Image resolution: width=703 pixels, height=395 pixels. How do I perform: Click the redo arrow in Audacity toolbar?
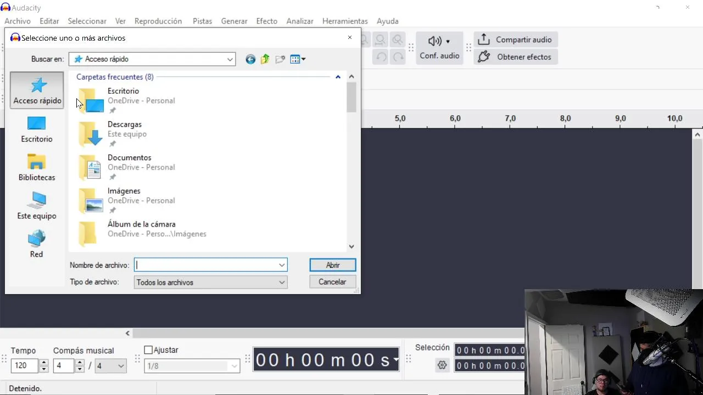click(398, 57)
